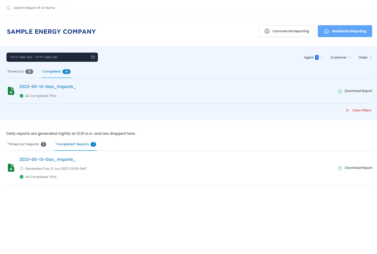Open the Order filter dropdown

pyautogui.click(x=365, y=58)
